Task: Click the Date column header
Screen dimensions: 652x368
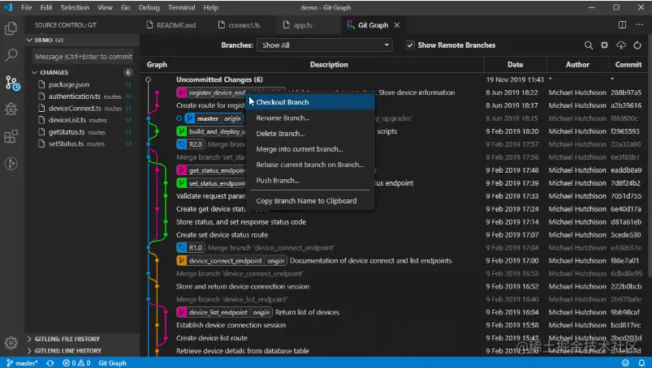Action: pyautogui.click(x=516, y=64)
